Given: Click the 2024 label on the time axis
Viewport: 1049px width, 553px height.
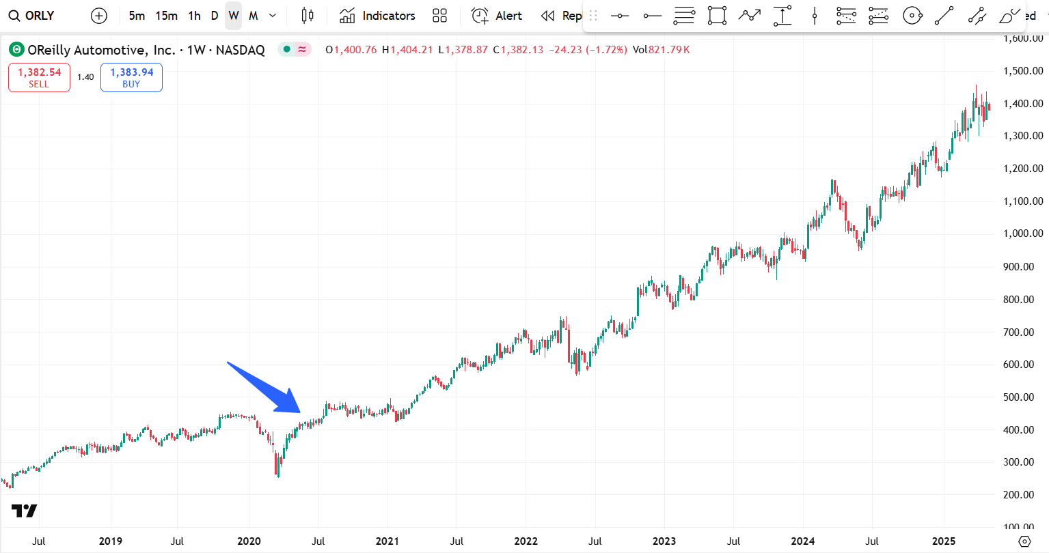Looking at the screenshot, I should 803,541.
